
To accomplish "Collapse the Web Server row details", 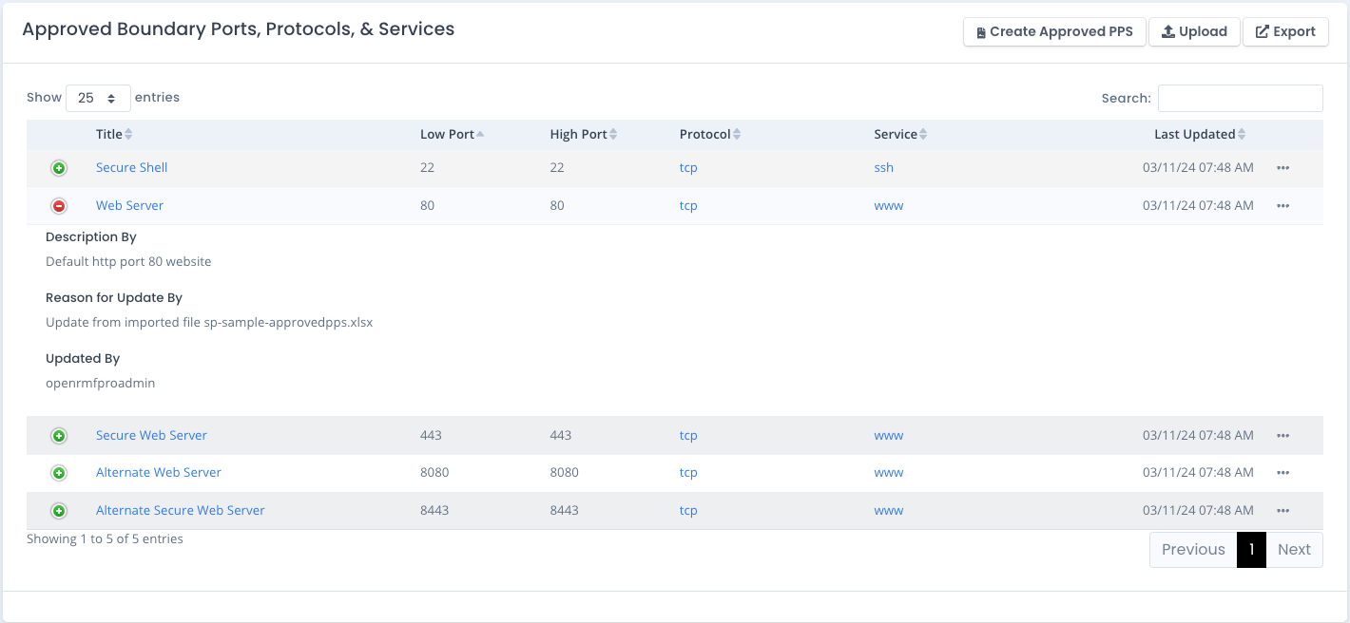I will pyautogui.click(x=59, y=206).
